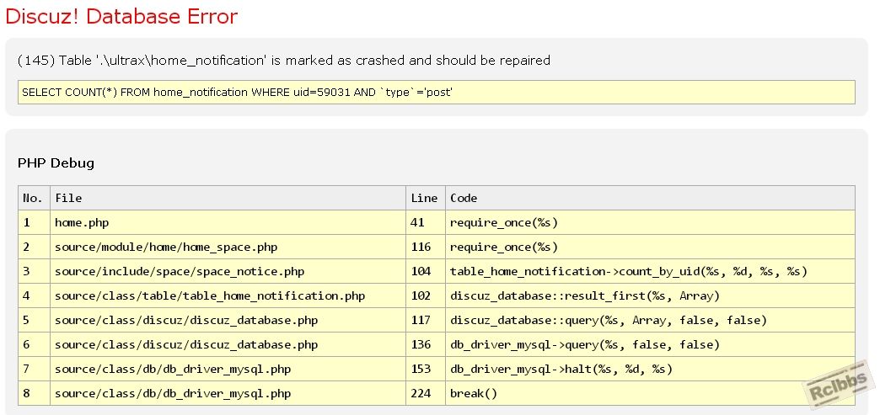Viewport: 880px width, 415px height.
Task: Select db_driver_mysql.php cell in row 7
Action: pyautogui.click(x=228, y=369)
